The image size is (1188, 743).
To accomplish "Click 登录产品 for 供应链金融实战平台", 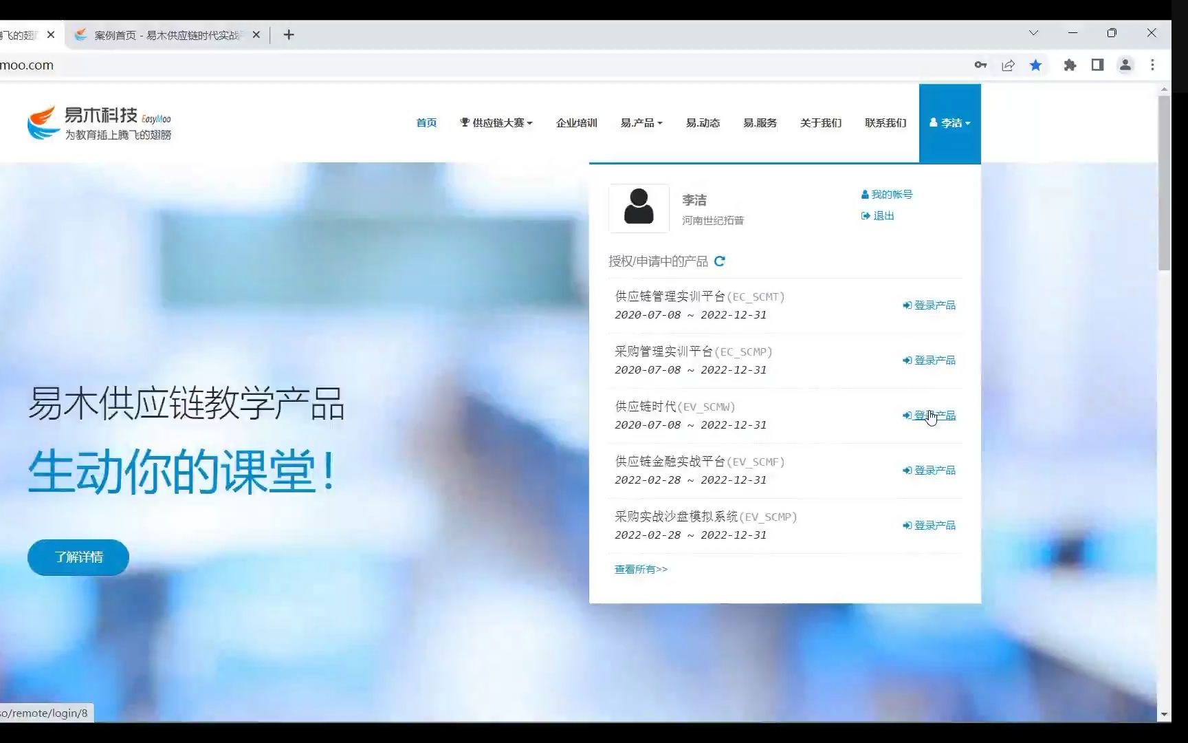I will click(929, 471).
